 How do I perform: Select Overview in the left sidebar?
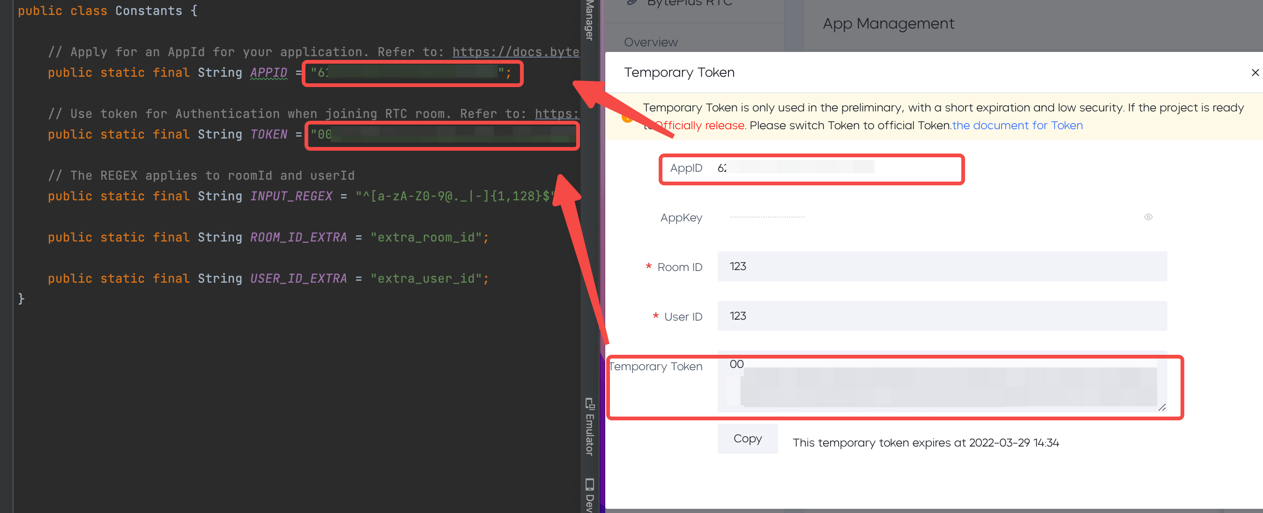(651, 42)
